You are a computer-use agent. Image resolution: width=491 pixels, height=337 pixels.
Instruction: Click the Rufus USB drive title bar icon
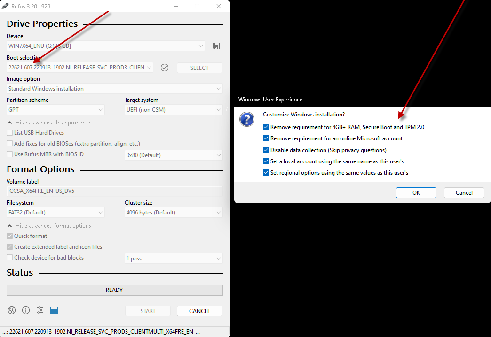(x=5, y=6)
